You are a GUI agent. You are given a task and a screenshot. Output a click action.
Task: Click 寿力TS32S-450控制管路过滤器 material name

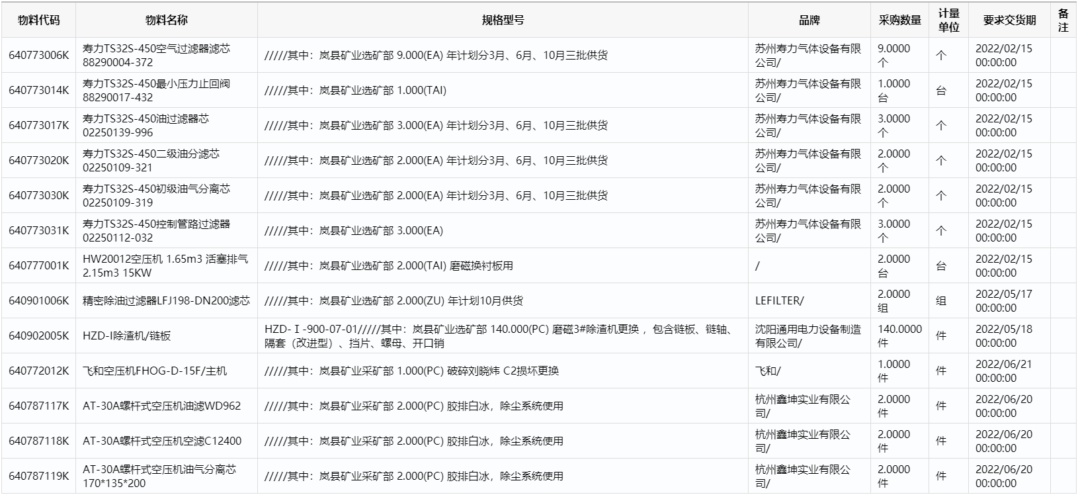[156, 231]
